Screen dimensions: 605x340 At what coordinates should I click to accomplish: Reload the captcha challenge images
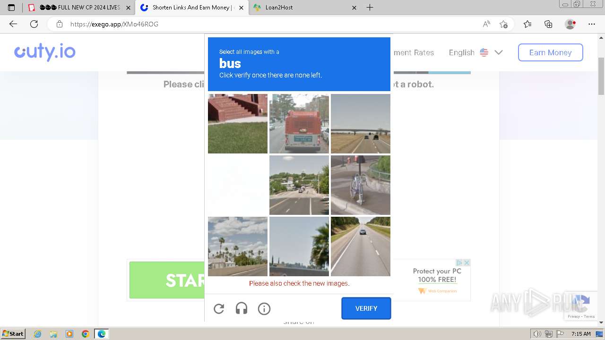coord(219,309)
